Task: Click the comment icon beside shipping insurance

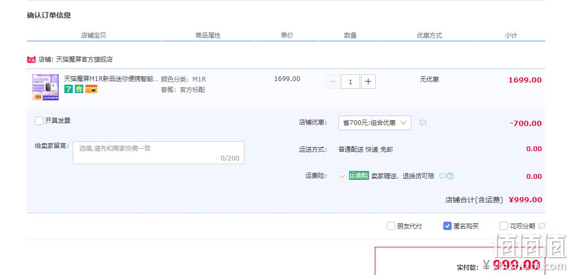Action: [x=443, y=176]
